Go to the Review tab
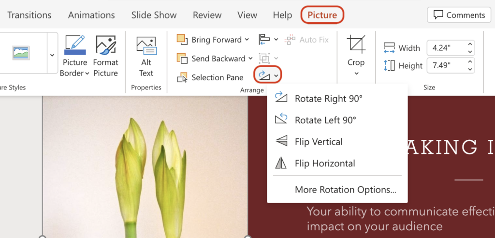495x238 pixels. pyautogui.click(x=207, y=15)
